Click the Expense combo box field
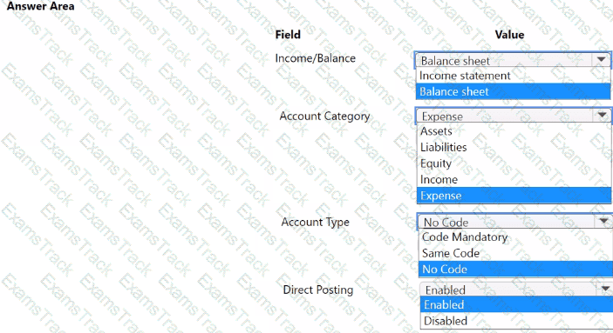 pyautogui.click(x=513, y=116)
